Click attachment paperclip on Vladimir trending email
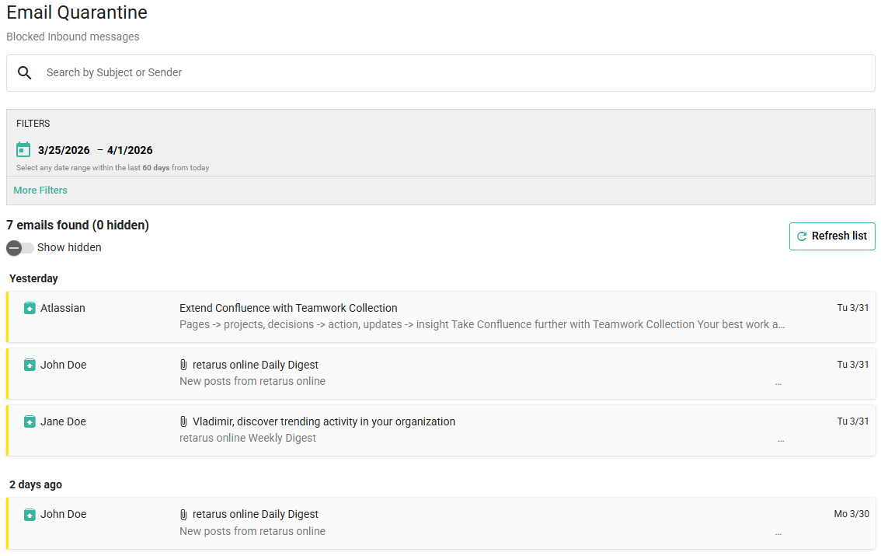The image size is (881, 556). click(184, 421)
